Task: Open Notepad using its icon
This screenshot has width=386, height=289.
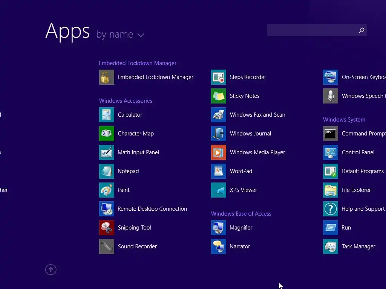Action: point(107,171)
